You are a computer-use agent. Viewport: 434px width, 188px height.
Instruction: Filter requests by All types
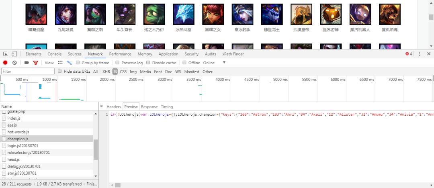(x=96, y=72)
